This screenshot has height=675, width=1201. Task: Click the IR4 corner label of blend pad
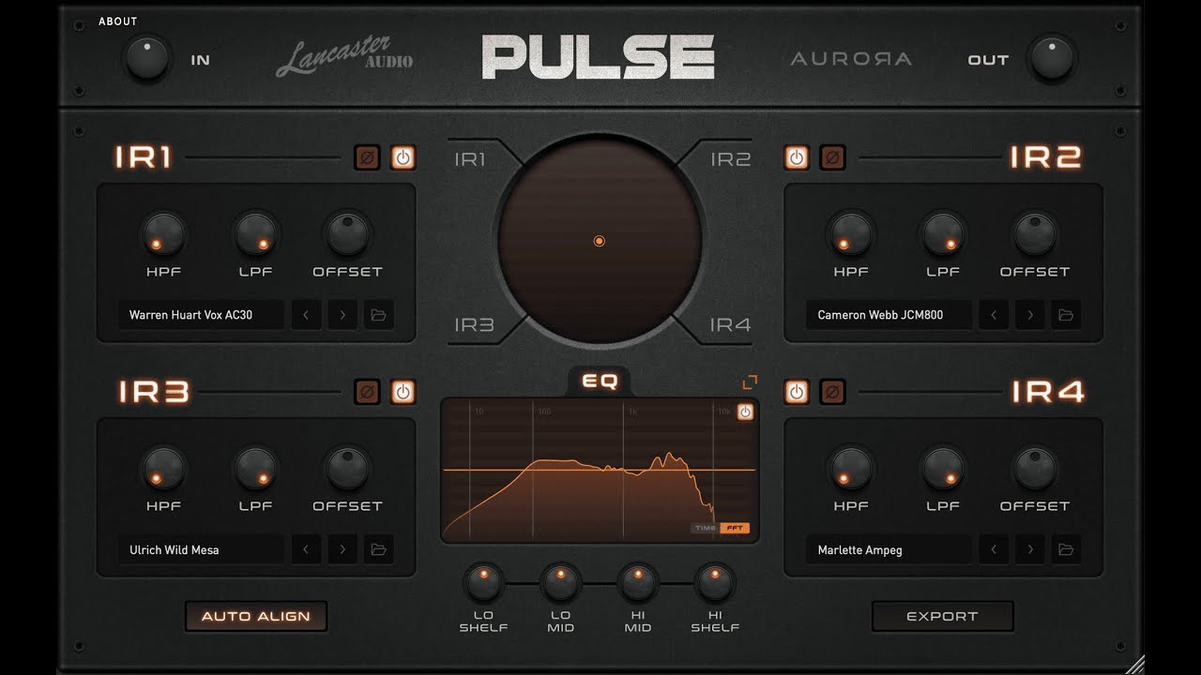[x=730, y=325]
